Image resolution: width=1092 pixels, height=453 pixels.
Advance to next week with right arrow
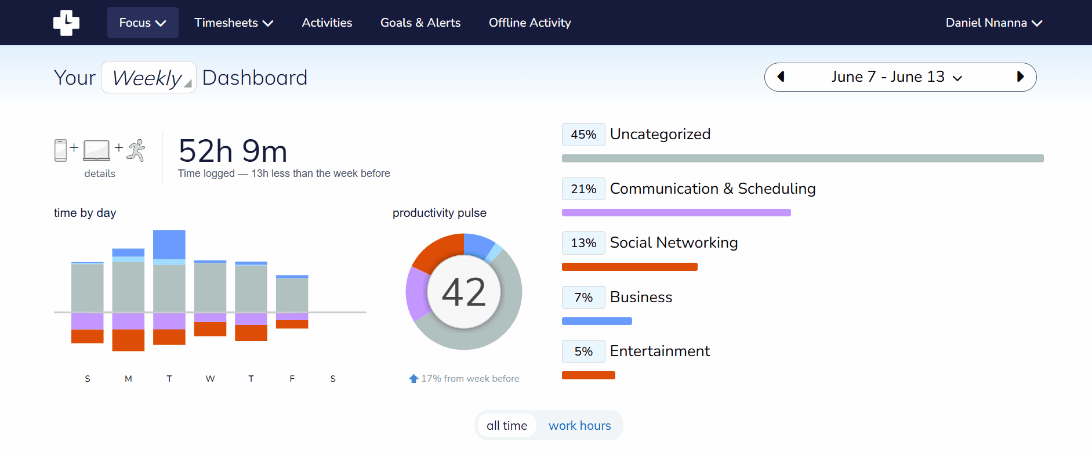1021,77
